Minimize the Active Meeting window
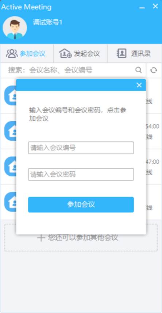Screen dimensions: 162x313 click(142, 7)
